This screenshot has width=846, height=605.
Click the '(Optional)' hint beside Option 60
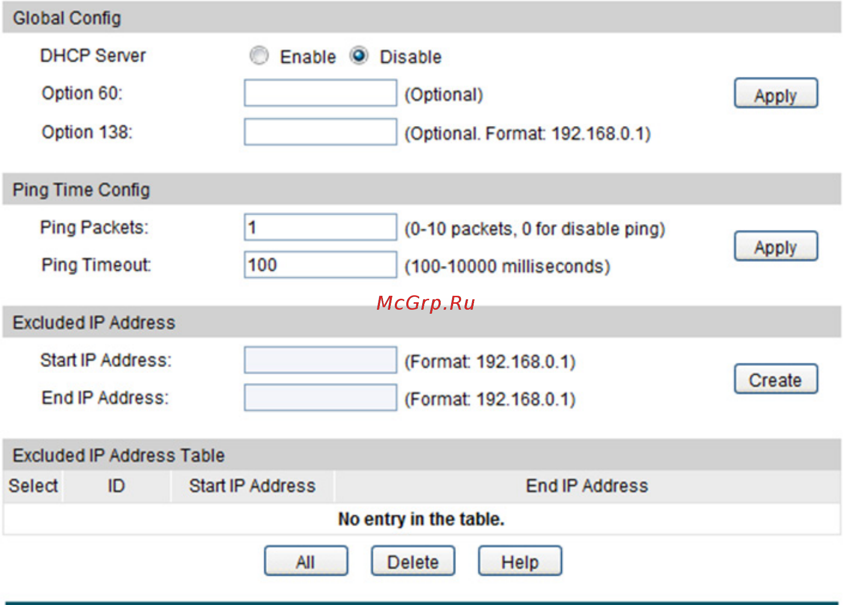444,95
